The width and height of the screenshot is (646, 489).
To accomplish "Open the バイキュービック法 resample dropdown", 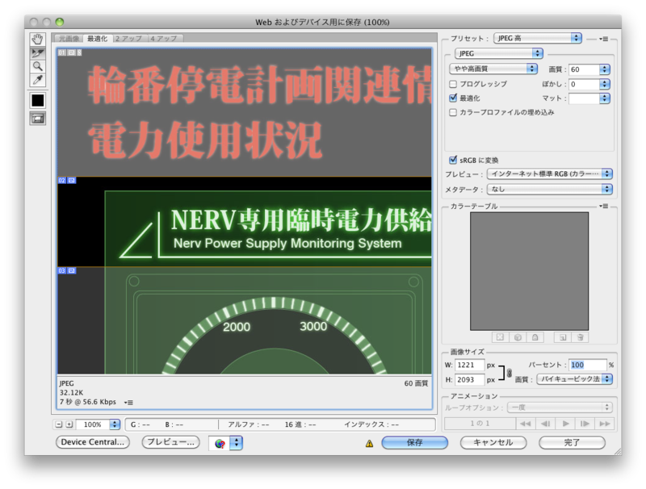I will (x=575, y=378).
